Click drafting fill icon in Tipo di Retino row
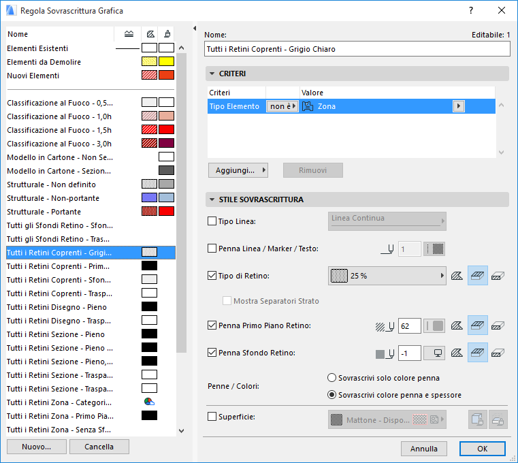This screenshot has width=518, height=463. (x=457, y=276)
